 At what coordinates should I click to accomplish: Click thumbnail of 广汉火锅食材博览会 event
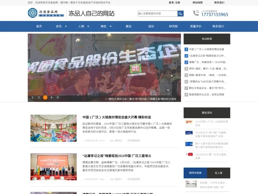tap(189, 122)
